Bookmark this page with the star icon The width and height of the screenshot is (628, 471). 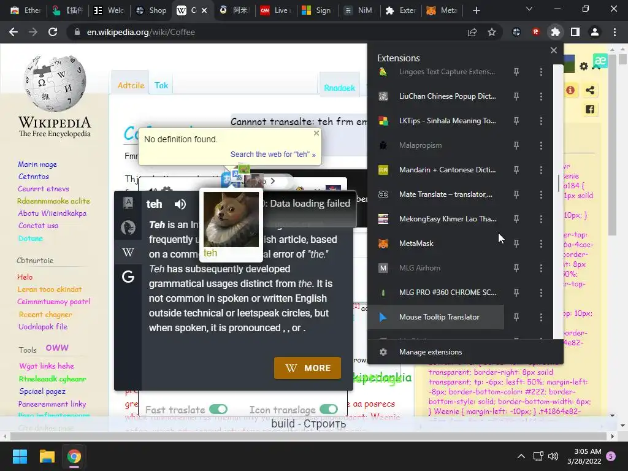(x=492, y=32)
